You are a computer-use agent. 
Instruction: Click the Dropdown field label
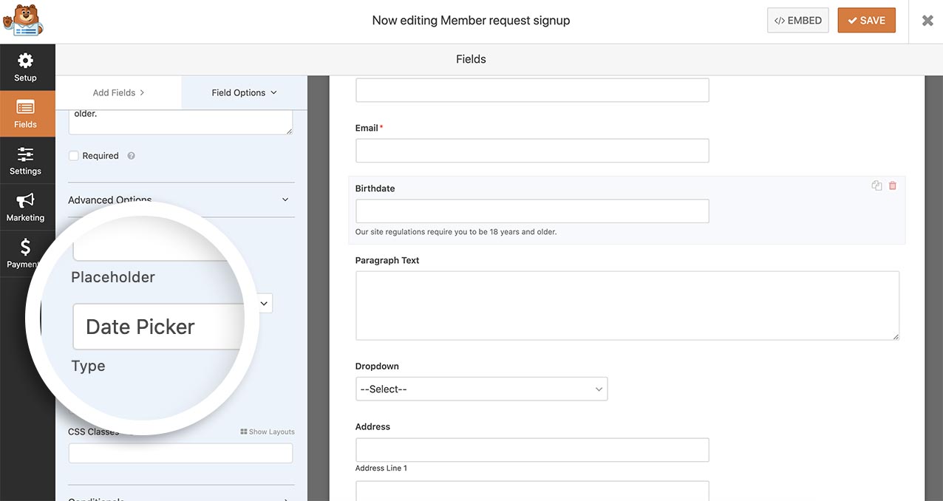point(377,366)
